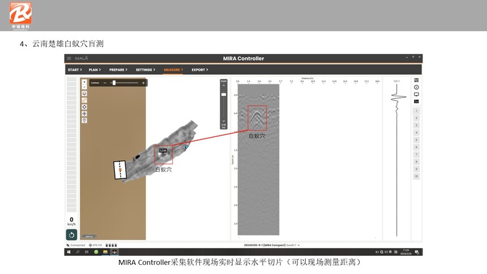The width and height of the screenshot is (487, 274).
Task: Go to the PLAN step
Action: coord(95,70)
